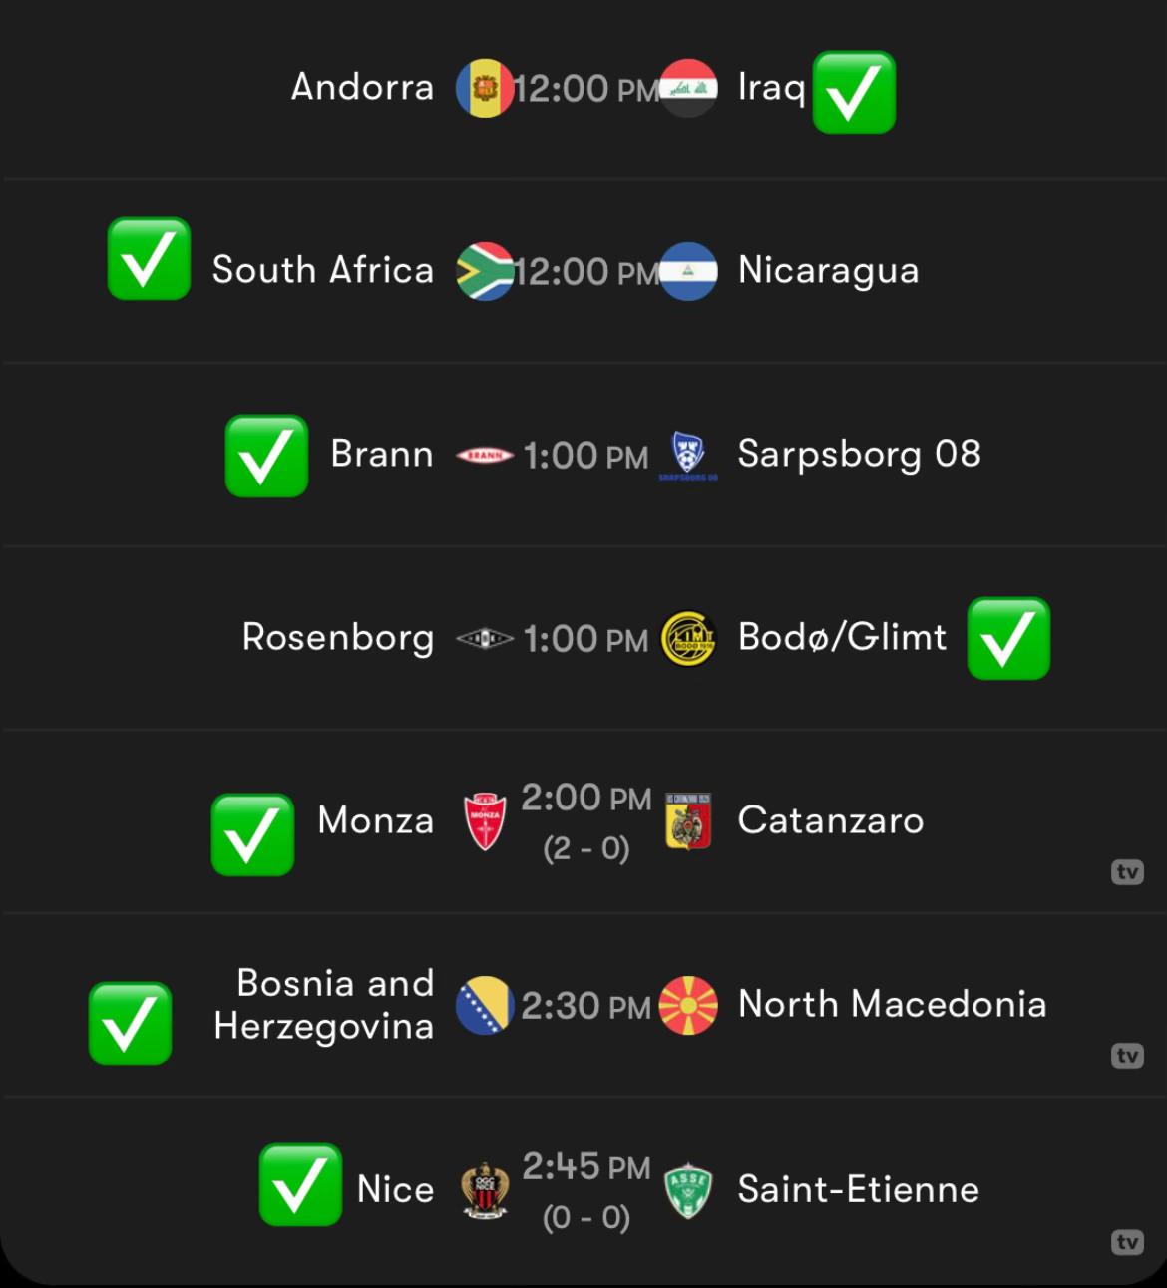This screenshot has height=1288, width=1167.
Task: Toggle the checkmark beside Brann
Action: pos(266,457)
